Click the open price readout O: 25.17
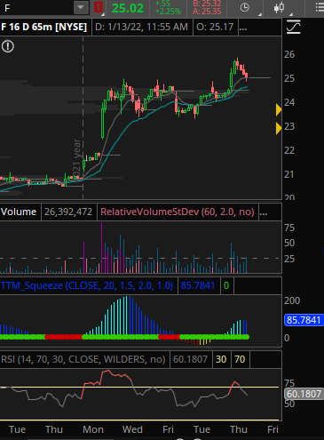This screenshot has width=324, height=440. (215, 27)
